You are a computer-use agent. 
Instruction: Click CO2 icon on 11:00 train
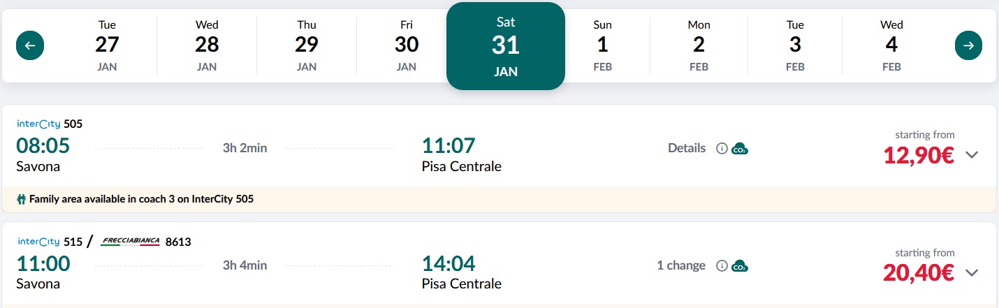[x=740, y=266]
